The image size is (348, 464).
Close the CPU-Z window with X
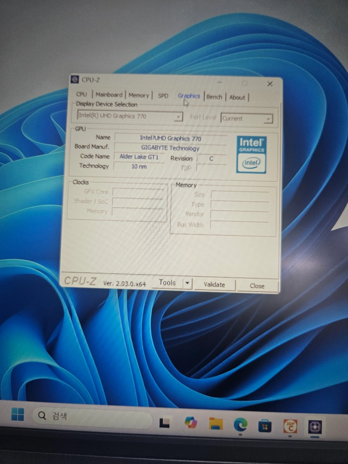click(270, 84)
